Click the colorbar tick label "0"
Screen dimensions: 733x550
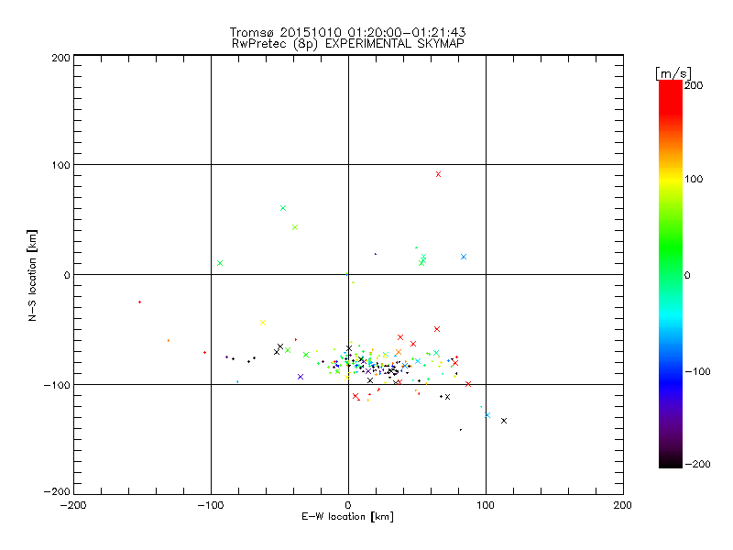click(x=687, y=275)
